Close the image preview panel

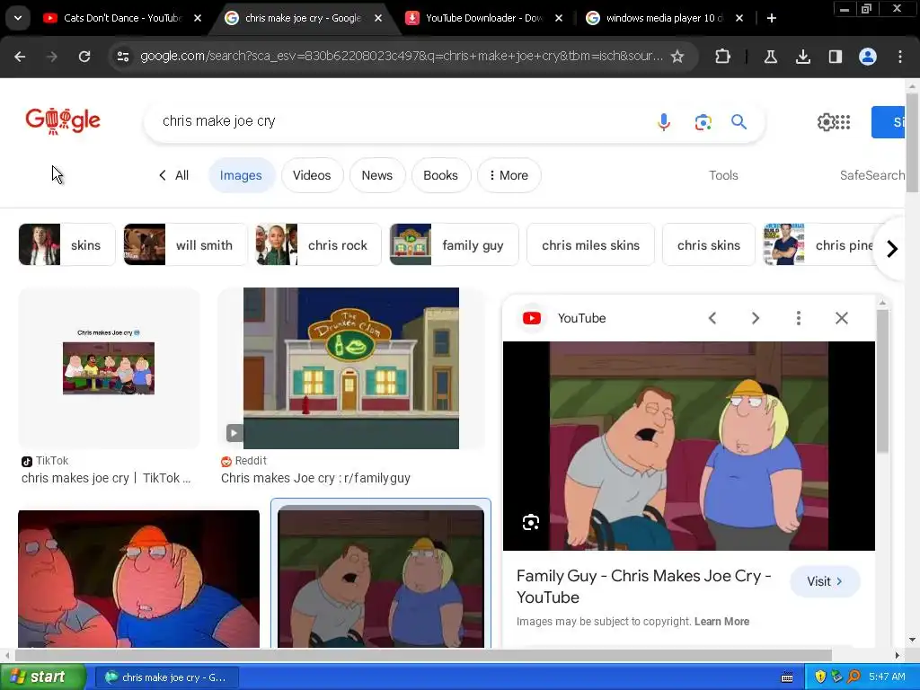pyautogui.click(x=841, y=318)
